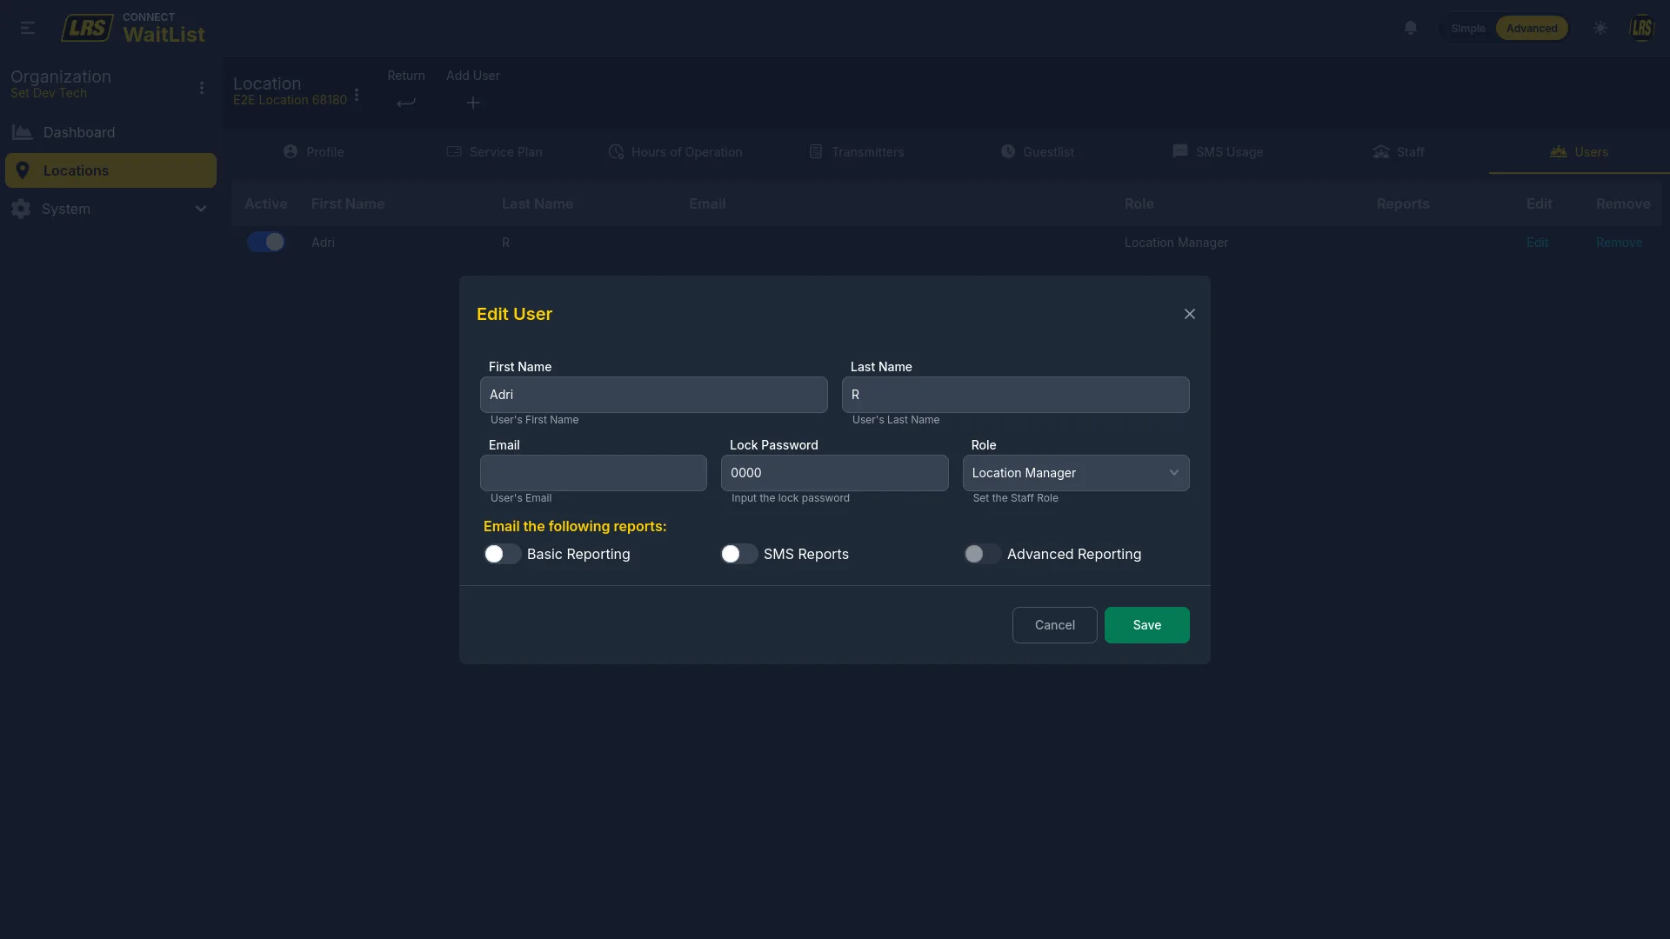This screenshot has width=1670, height=939.
Task: Open Location options with the three-dot icon
Action: point(357,95)
